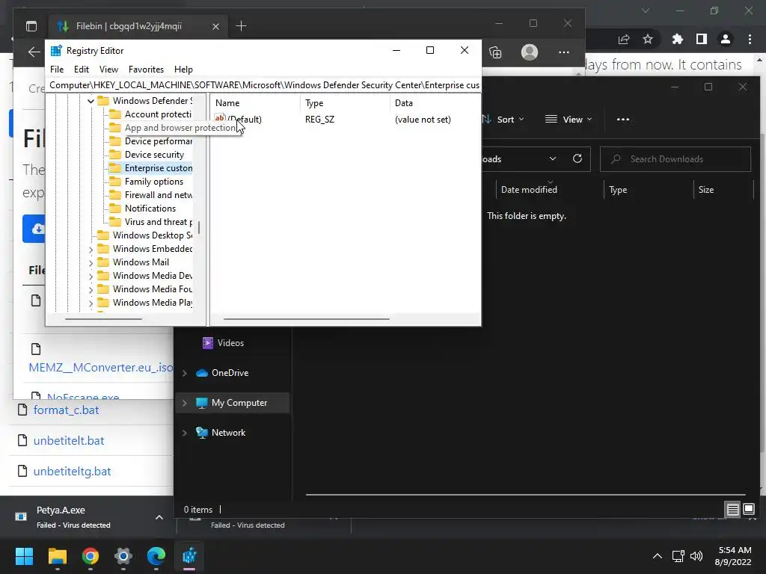Screen dimensions: 766x574
Task: Select the Firewall and network registry key
Action: click(159, 195)
